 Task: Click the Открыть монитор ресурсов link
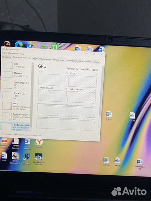pyautogui.click(x=29, y=135)
